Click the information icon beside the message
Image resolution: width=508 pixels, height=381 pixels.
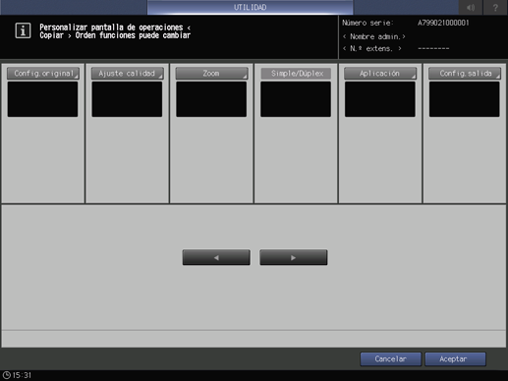23,30
